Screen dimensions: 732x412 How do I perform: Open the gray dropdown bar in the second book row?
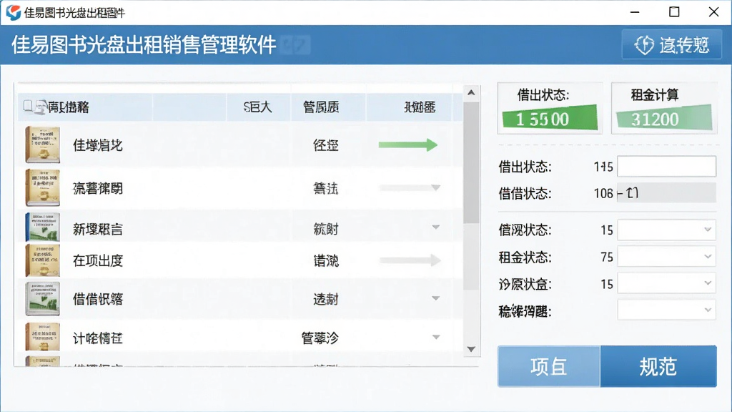410,188
